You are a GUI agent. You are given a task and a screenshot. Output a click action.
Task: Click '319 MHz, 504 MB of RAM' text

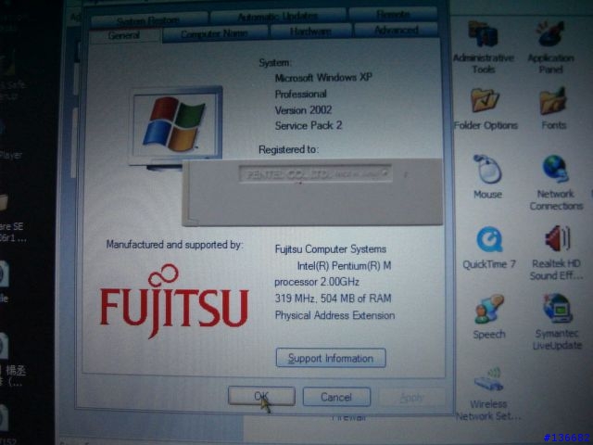[x=333, y=299]
